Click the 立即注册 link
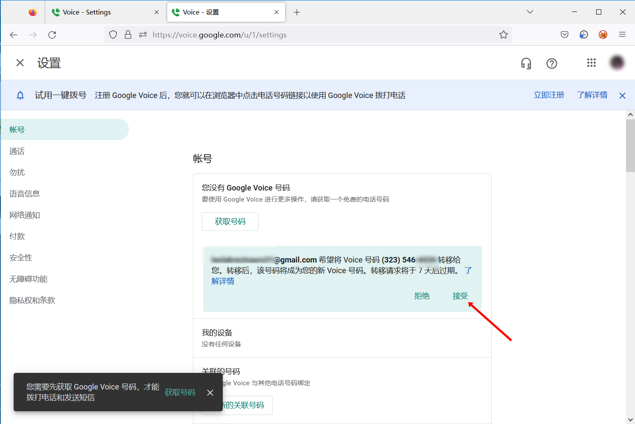The height and width of the screenshot is (424, 635). [x=549, y=95]
